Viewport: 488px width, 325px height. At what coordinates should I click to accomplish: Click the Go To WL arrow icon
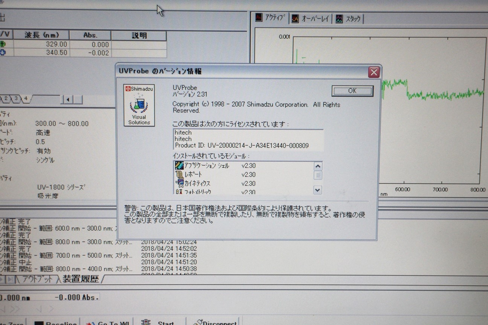coord(90,323)
